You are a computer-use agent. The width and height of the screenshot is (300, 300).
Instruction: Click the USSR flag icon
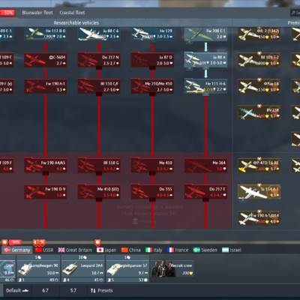(x=38, y=250)
